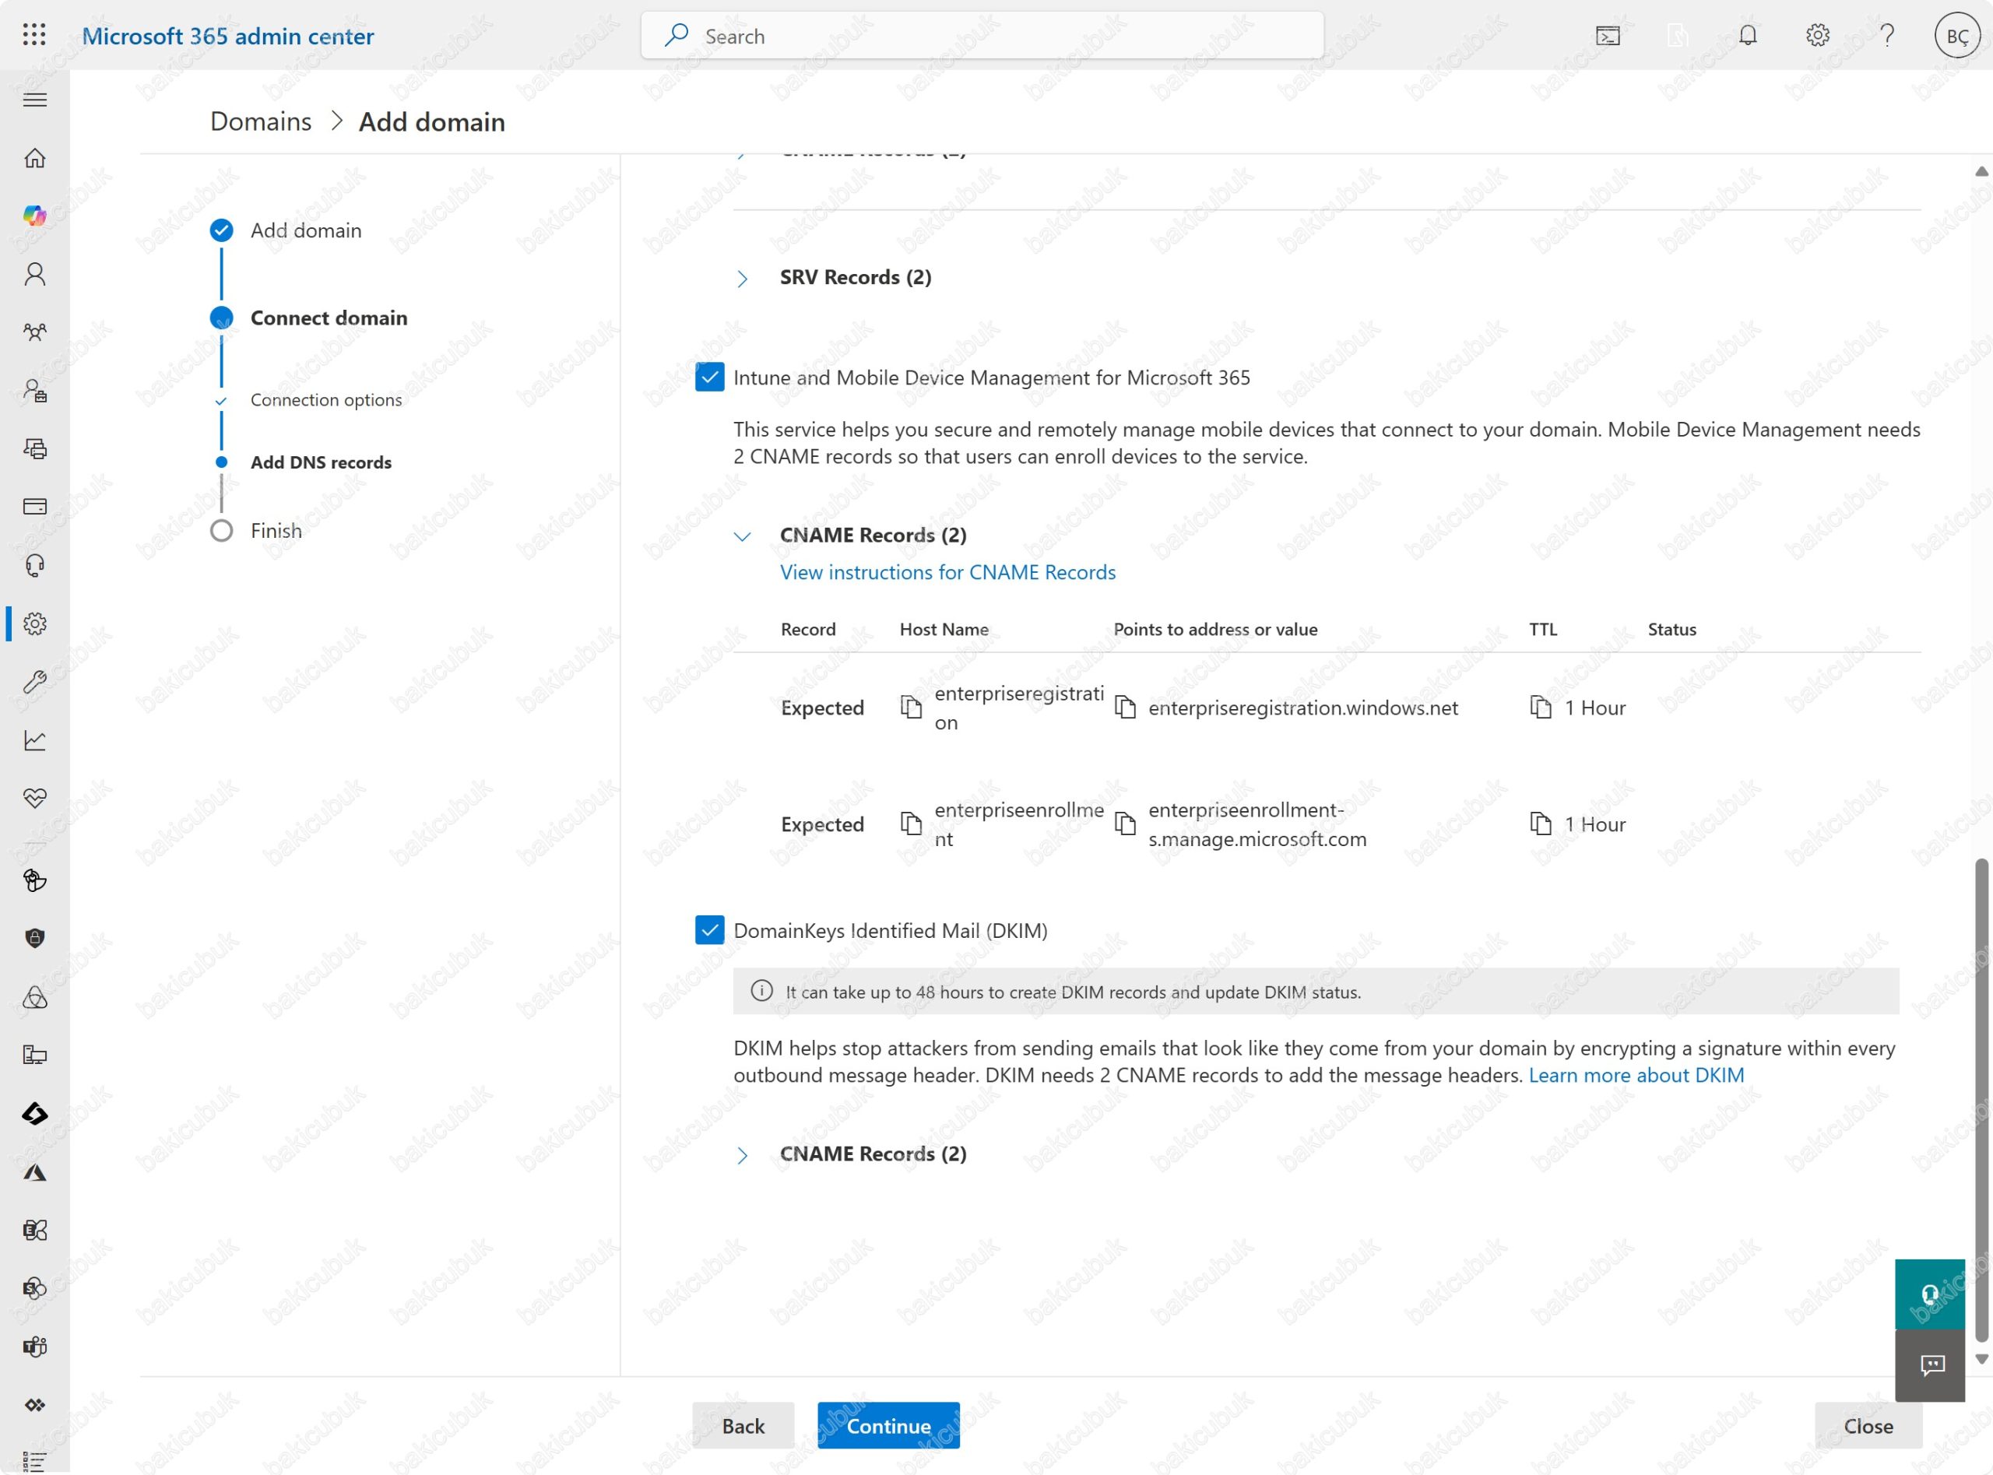Click the Continue button

pyautogui.click(x=888, y=1426)
